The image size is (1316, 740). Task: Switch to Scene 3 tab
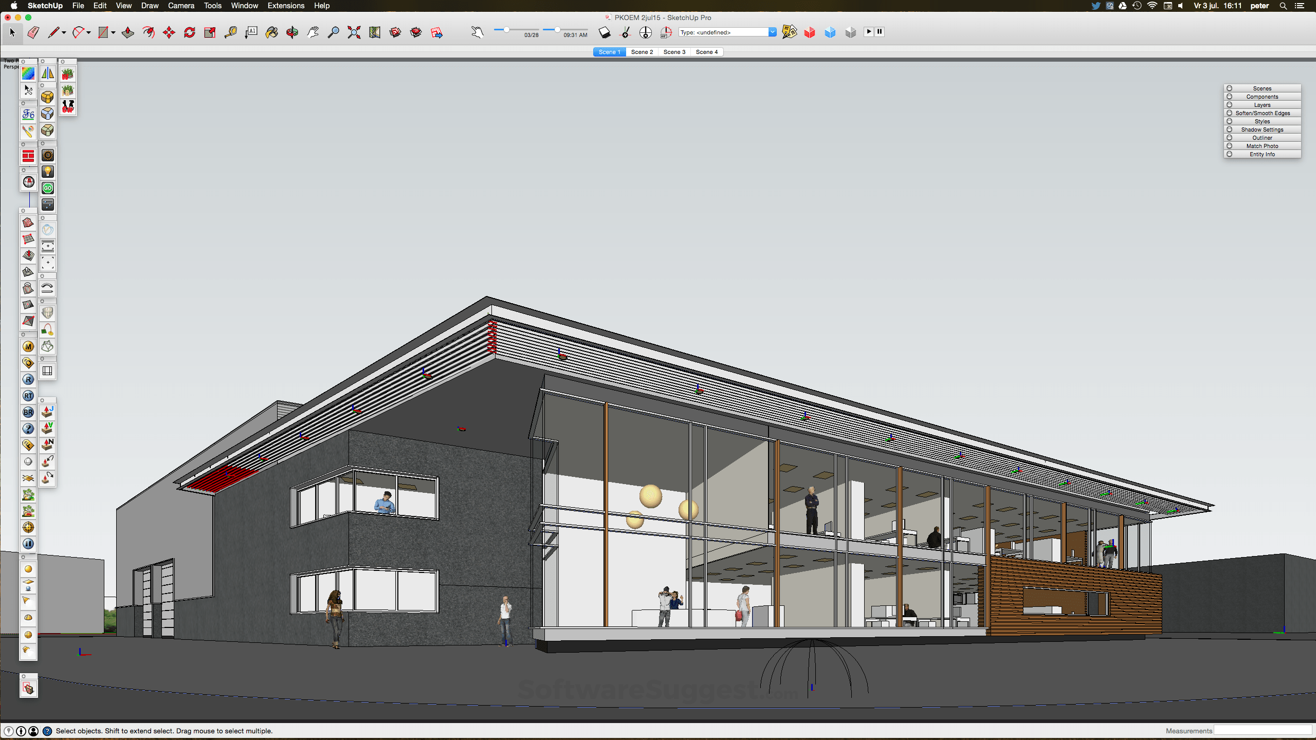click(673, 51)
